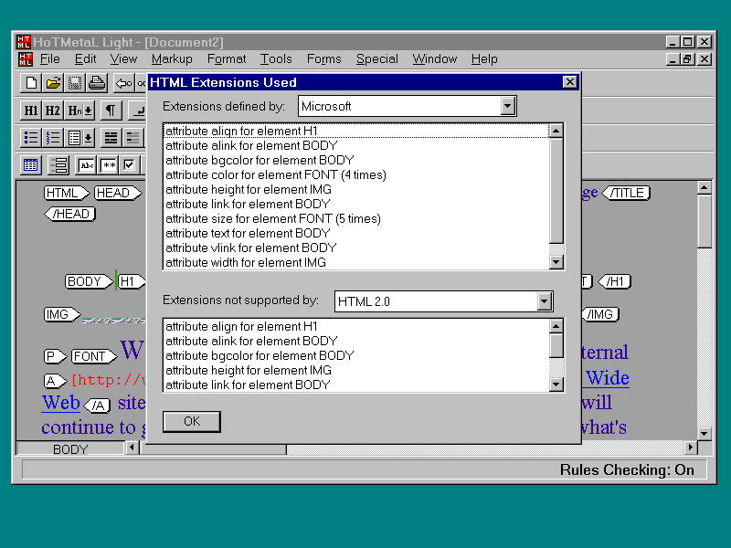The image size is (731, 548).
Task: Click the paragraph mark toolbar icon
Action: [110, 111]
